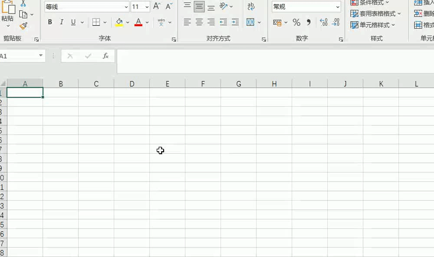This screenshot has width=434, height=257.
Task: Open the underline style dropdown arrow
Action: pyautogui.click(x=82, y=22)
